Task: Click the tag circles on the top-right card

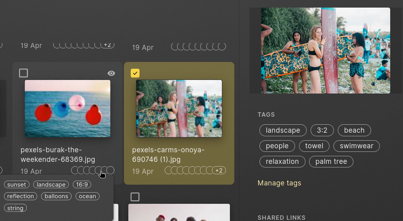Action: tap(198, 46)
